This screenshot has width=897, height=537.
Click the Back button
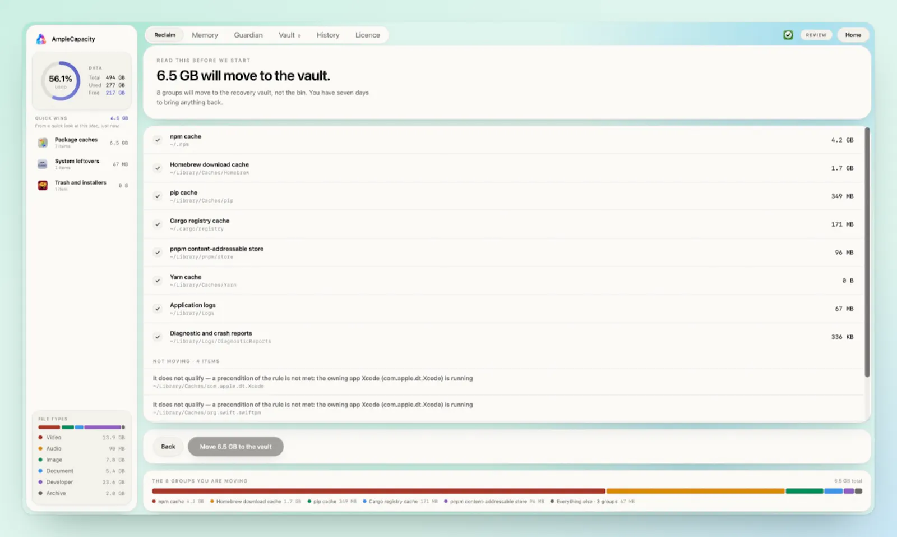pyautogui.click(x=168, y=447)
